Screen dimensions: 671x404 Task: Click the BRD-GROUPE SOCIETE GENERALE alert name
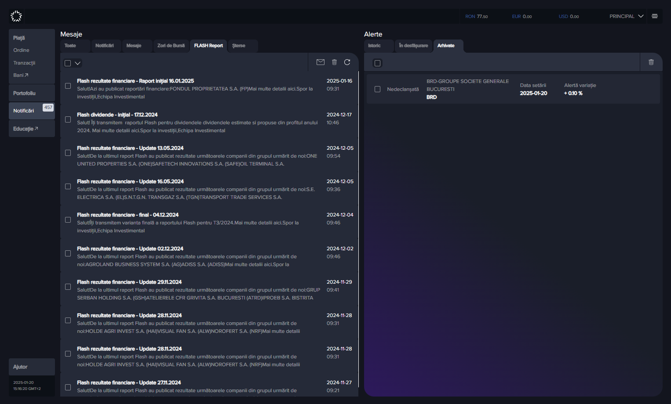(x=467, y=85)
